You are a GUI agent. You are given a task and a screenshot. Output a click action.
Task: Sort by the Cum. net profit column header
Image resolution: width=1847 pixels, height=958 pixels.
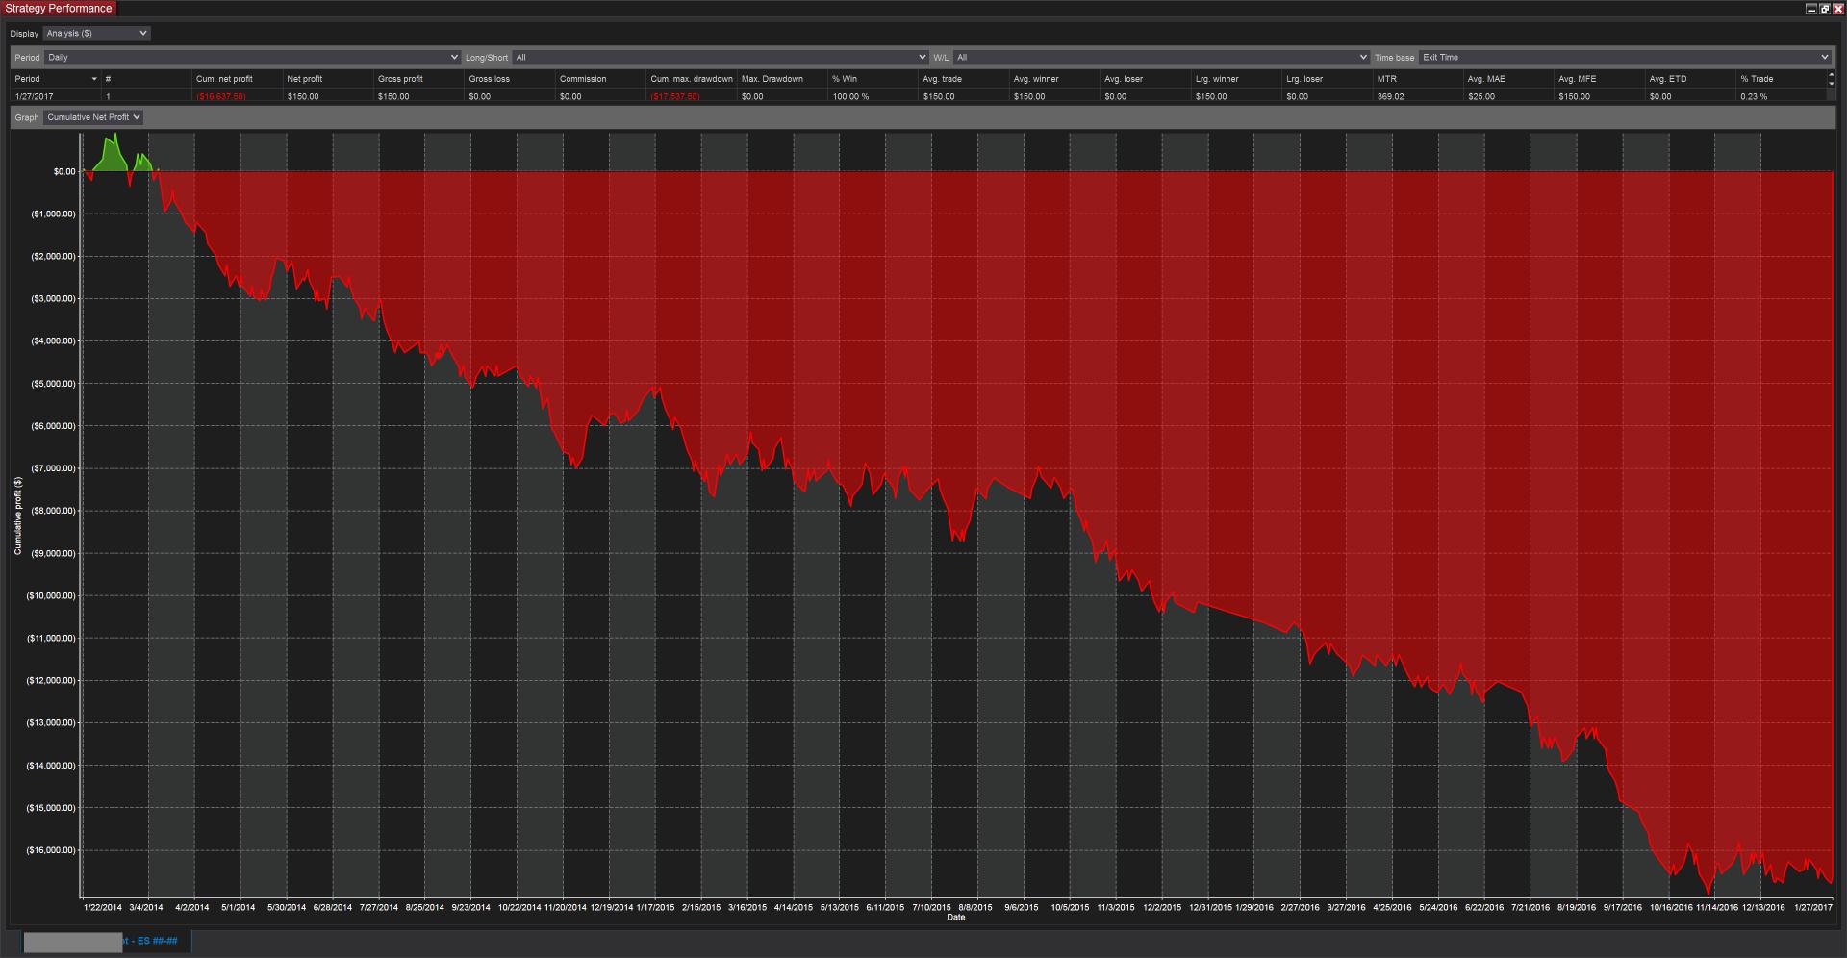pos(238,79)
